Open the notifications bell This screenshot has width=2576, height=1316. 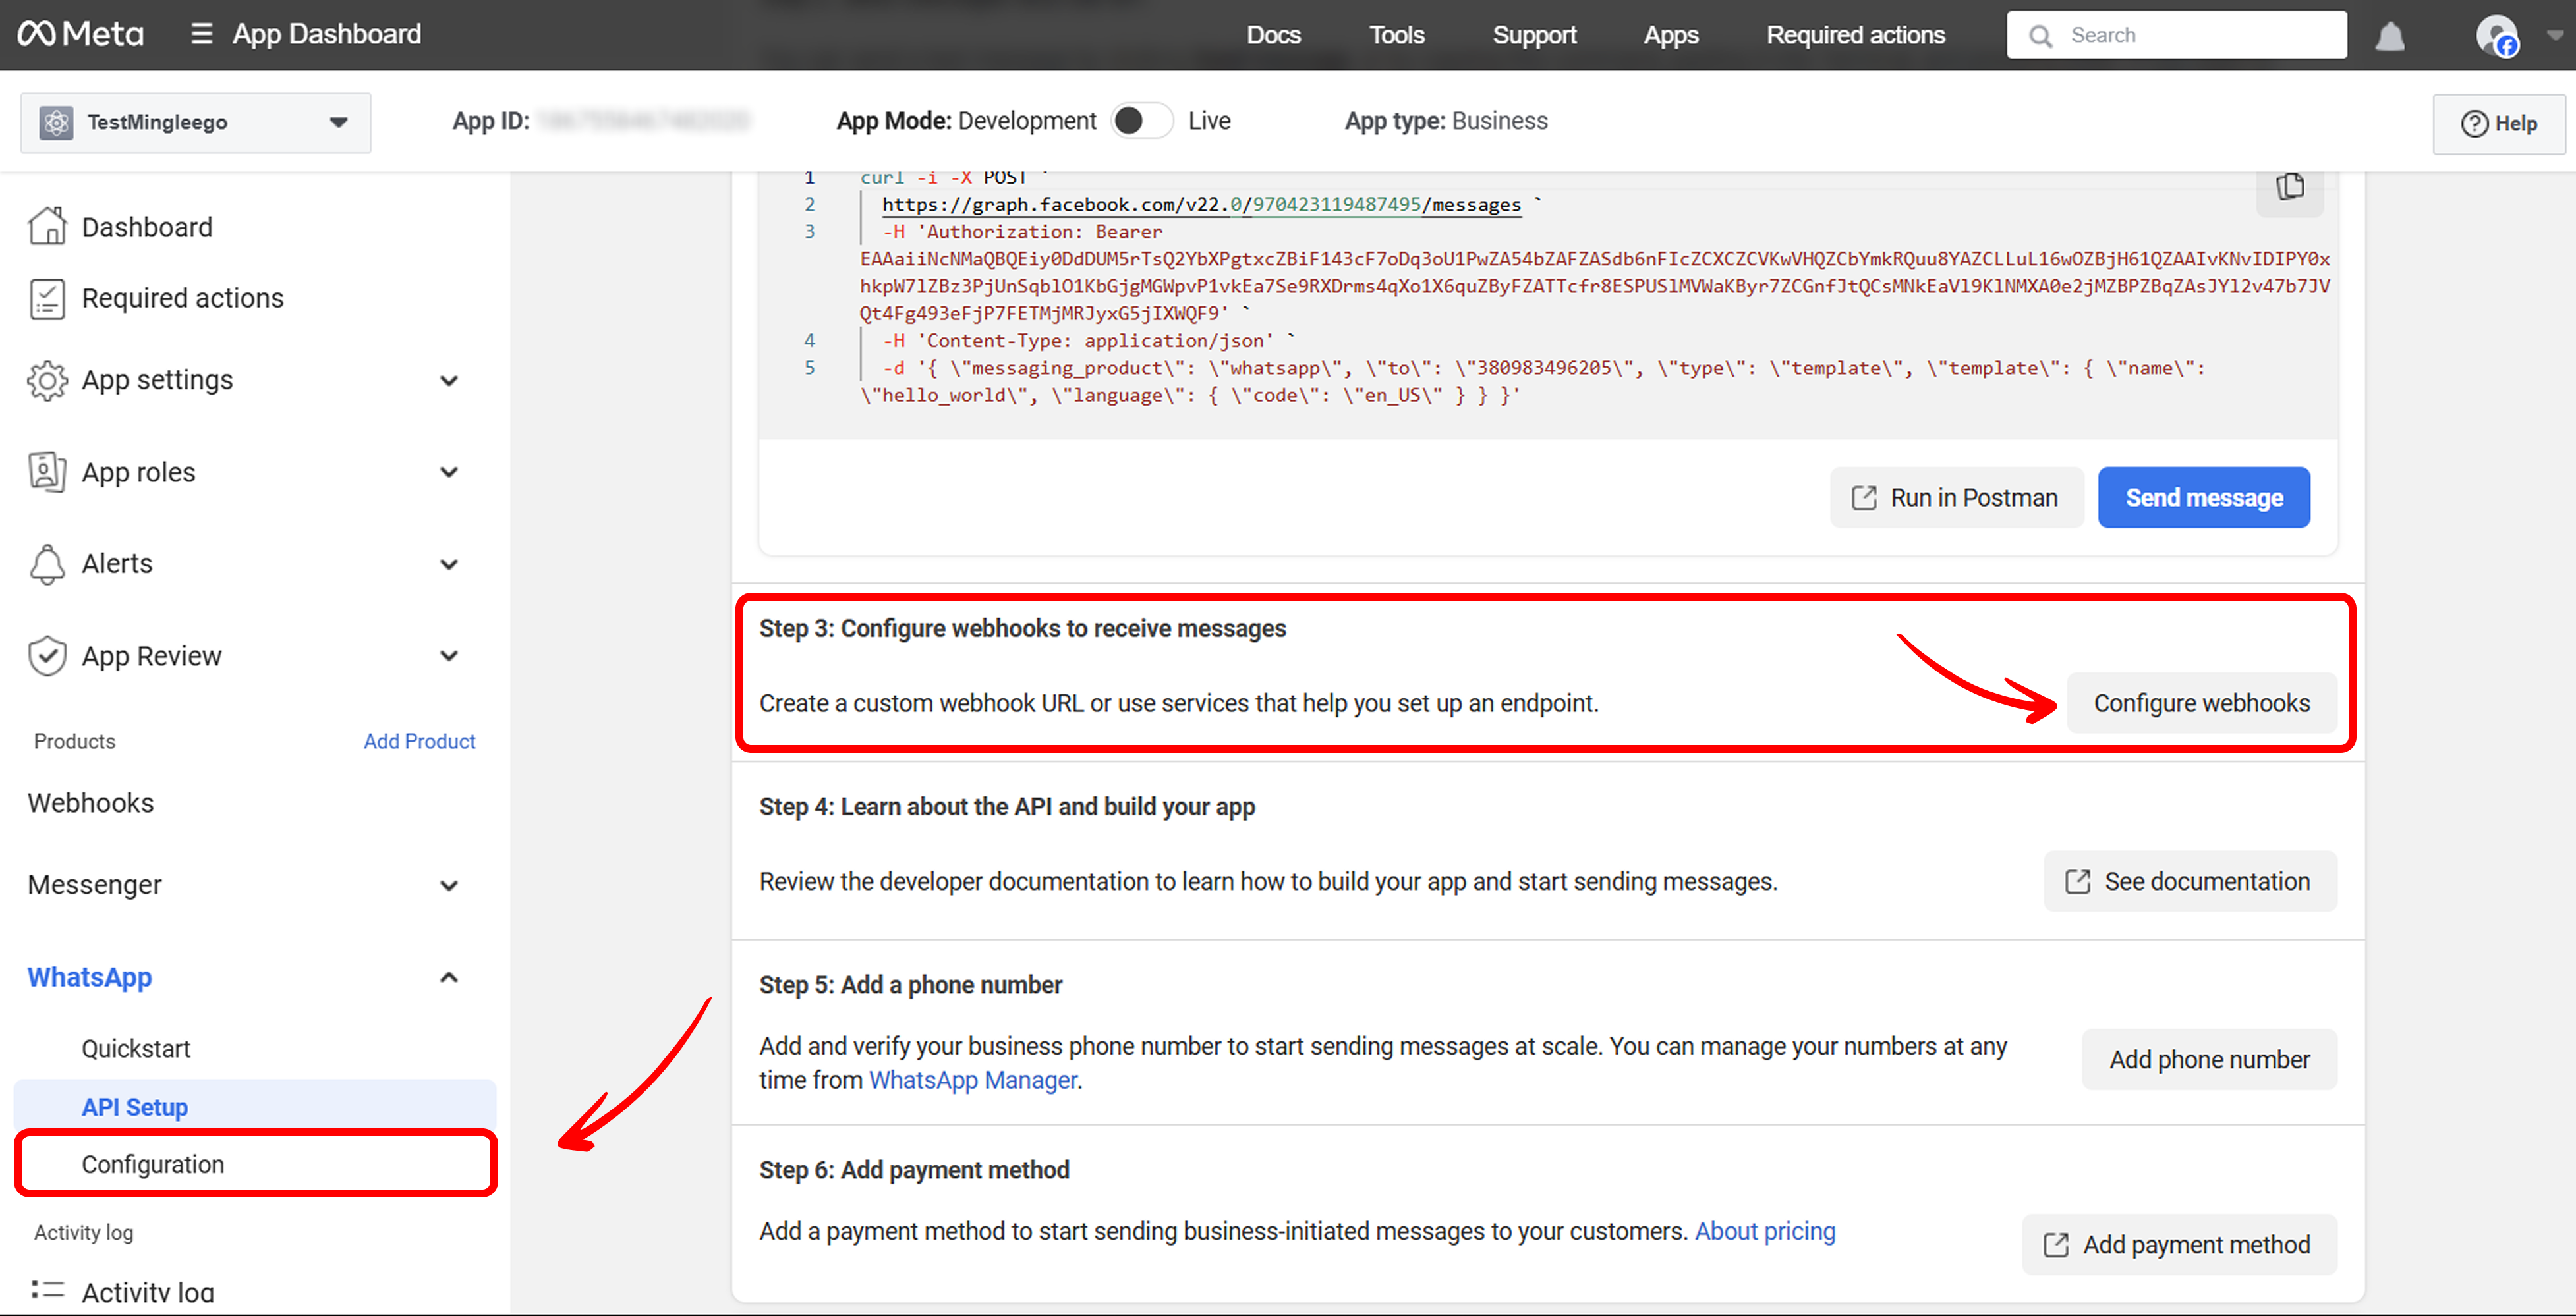(2390, 36)
